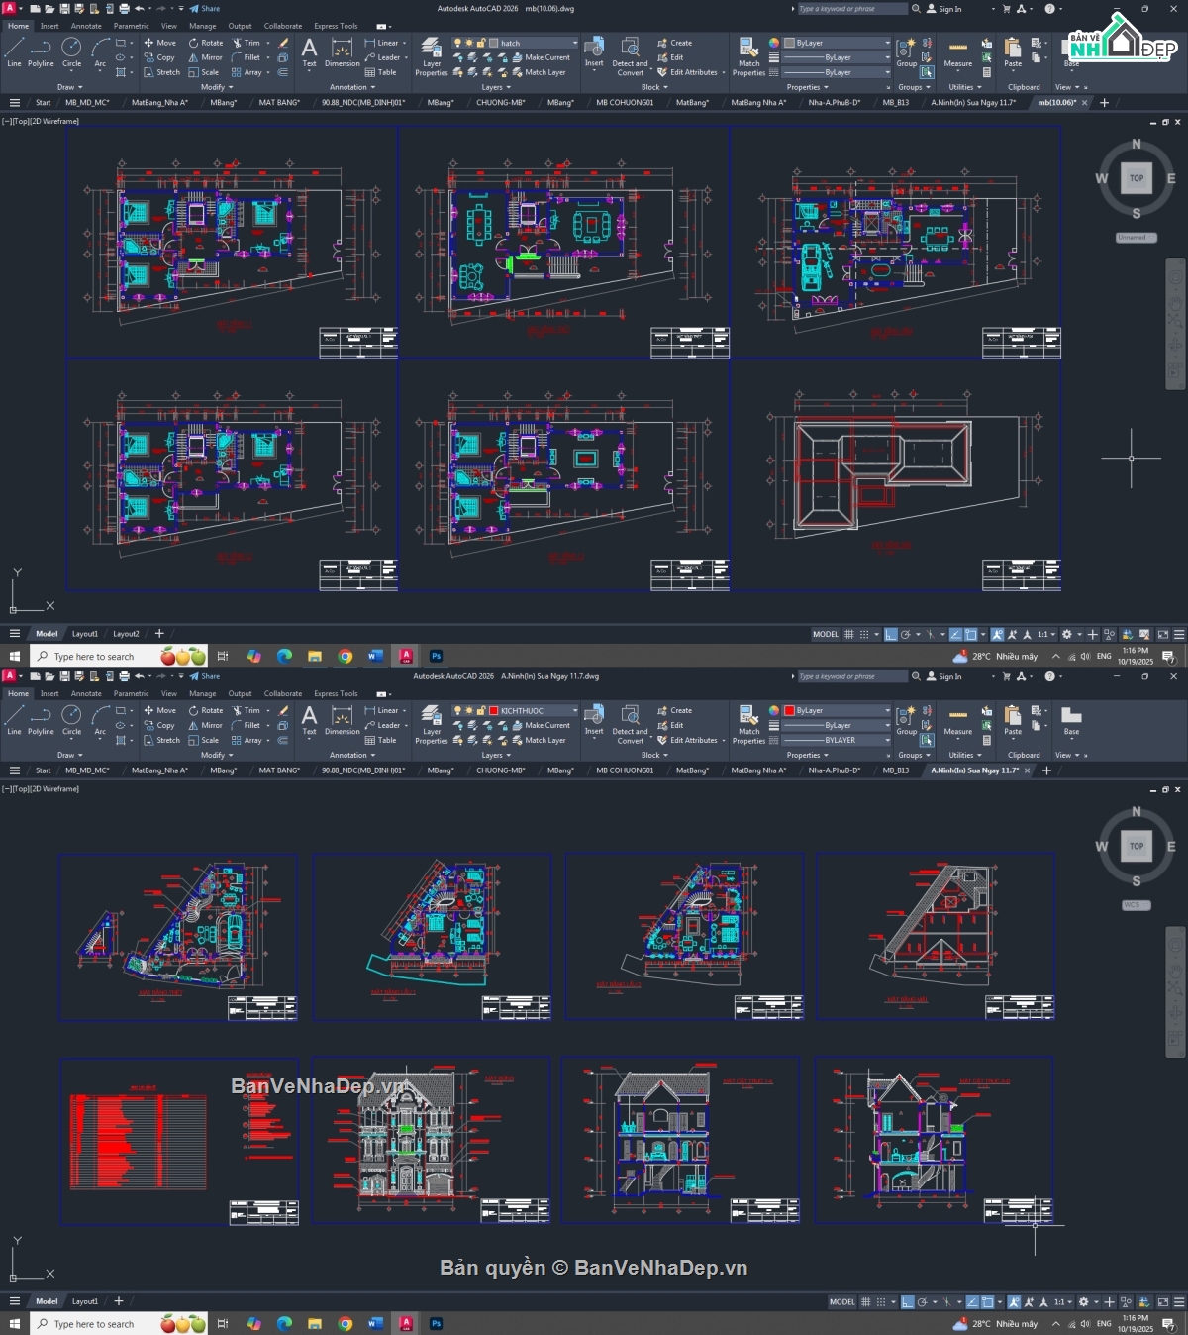
Task: Pick Match Properties in the lower AutoCAD ribbon
Action: pos(748,725)
